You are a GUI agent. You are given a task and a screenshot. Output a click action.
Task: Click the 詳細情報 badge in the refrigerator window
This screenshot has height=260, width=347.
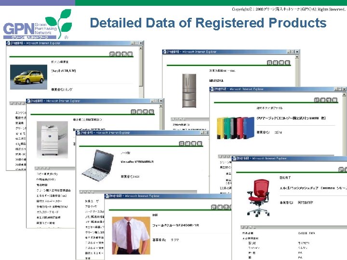point(279,63)
